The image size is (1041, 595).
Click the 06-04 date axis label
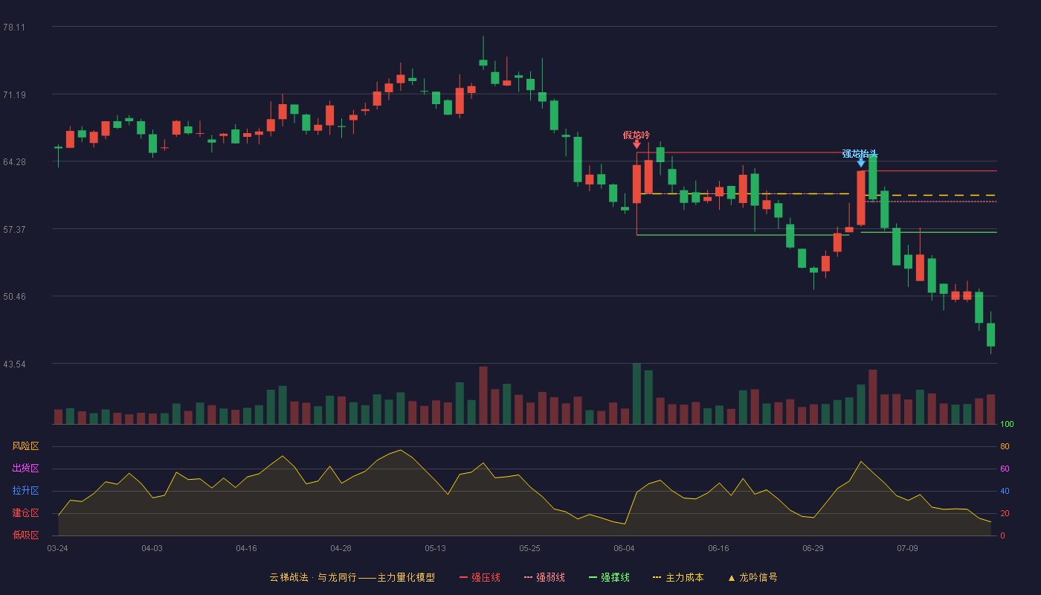pyautogui.click(x=624, y=548)
